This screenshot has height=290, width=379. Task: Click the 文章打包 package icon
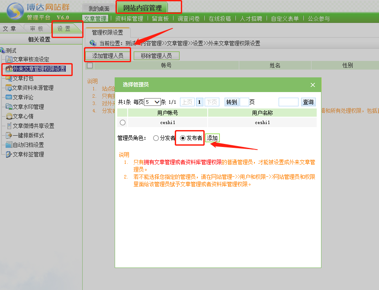(9, 79)
